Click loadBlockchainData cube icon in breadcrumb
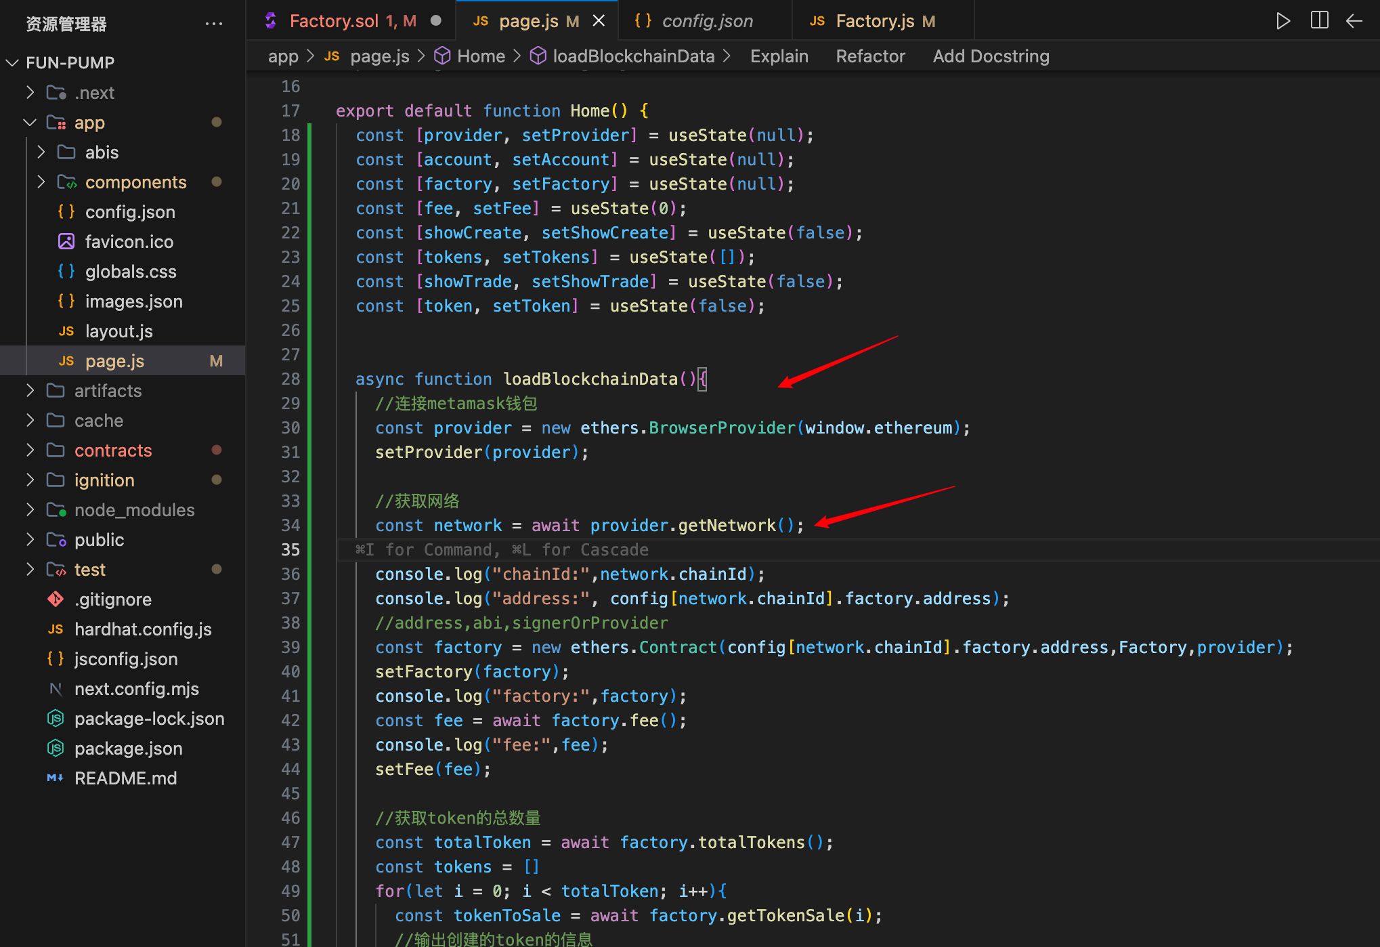Viewport: 1380px width, 947px height. tap(538, 56)
